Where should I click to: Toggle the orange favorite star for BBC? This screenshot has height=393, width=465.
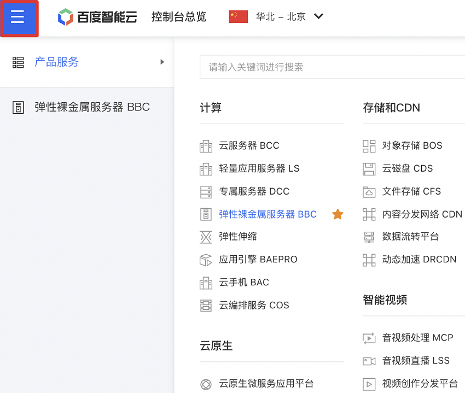click(x=338, y=214)
